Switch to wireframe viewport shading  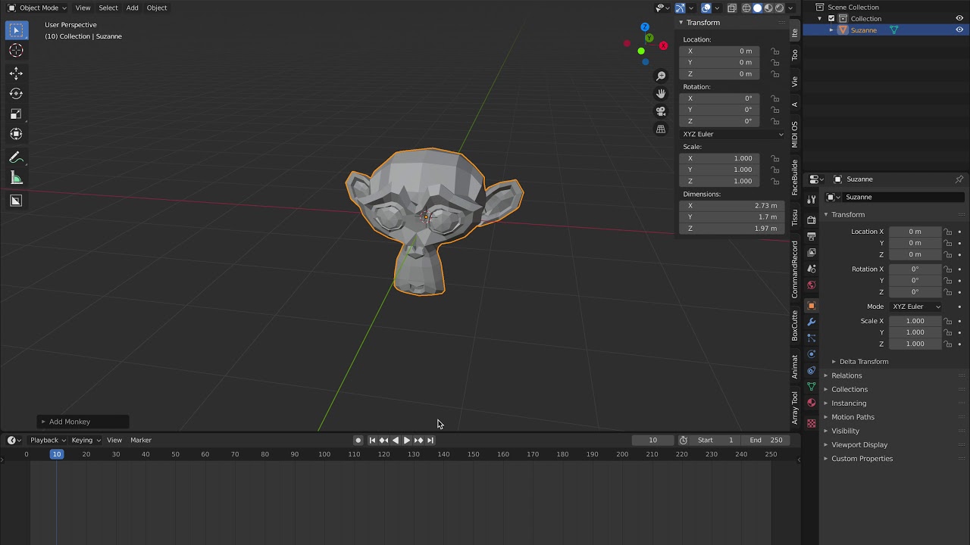[746, 8]
